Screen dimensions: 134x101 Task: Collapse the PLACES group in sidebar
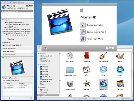pyautogui.click(x=38, y=88)
